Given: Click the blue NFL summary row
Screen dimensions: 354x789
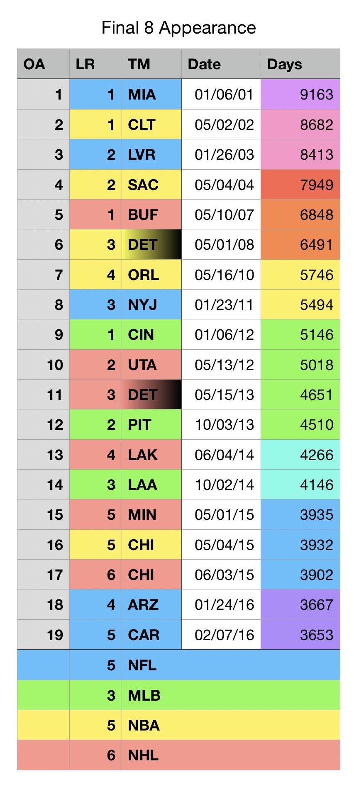Looking at the screenshot, I should [x=178, y=665].
